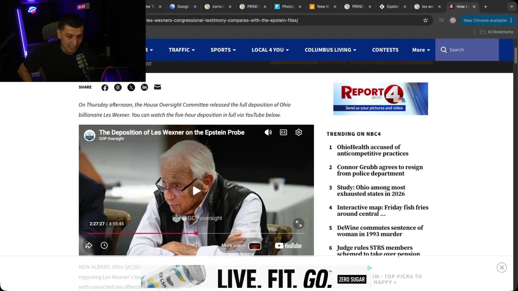Share article on X
The width and height of the screenshot is (518, 291).
131,87
